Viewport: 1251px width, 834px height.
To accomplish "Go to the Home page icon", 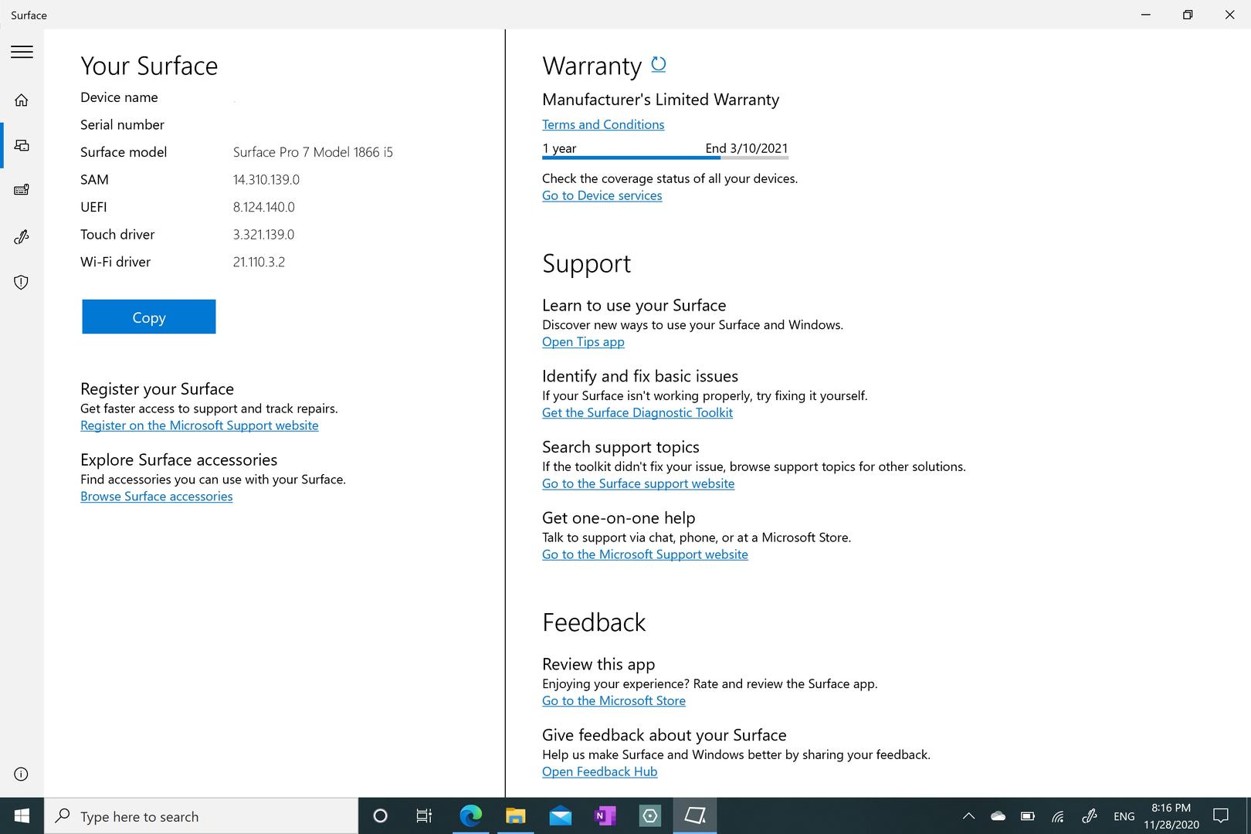I will [x=22, y=100].
